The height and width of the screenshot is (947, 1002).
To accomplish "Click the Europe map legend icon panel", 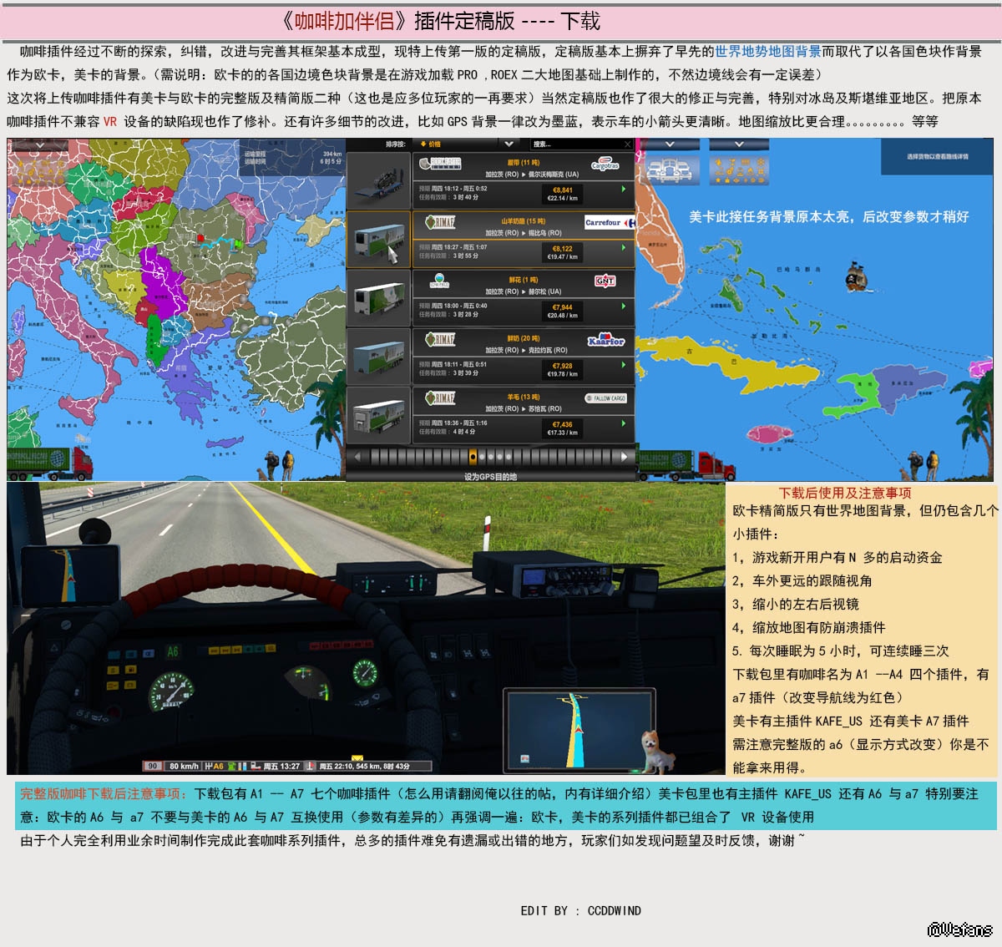I will click(38, 170).
